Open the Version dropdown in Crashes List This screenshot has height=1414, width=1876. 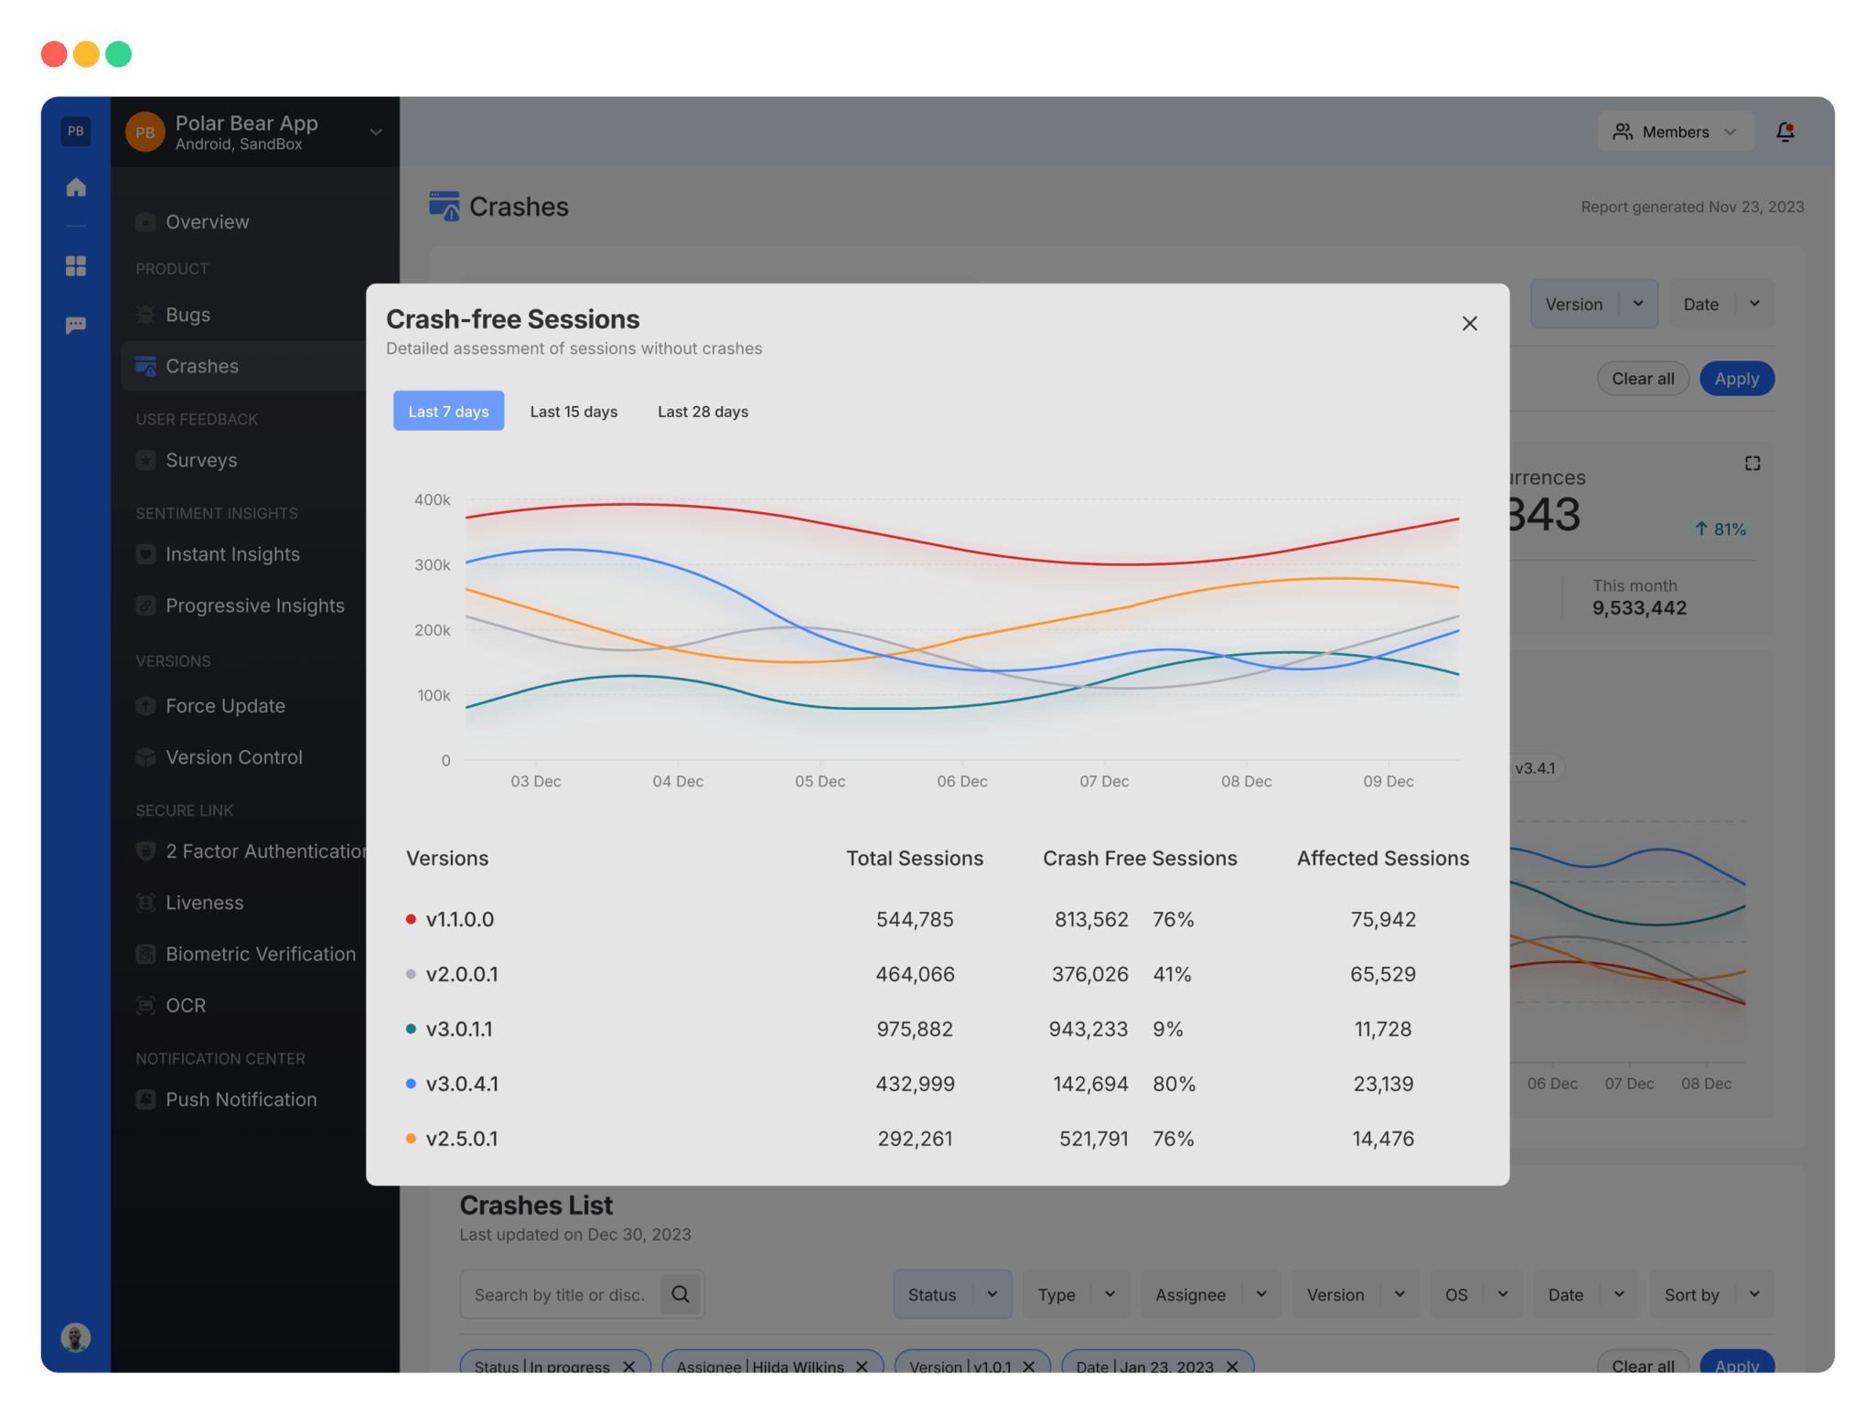pyautogui.click(x=1355, y=1294)
